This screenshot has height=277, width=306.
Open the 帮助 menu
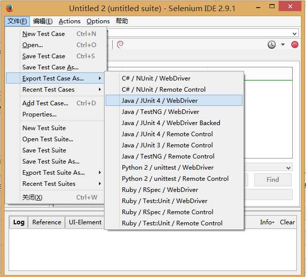click(122, 21)
